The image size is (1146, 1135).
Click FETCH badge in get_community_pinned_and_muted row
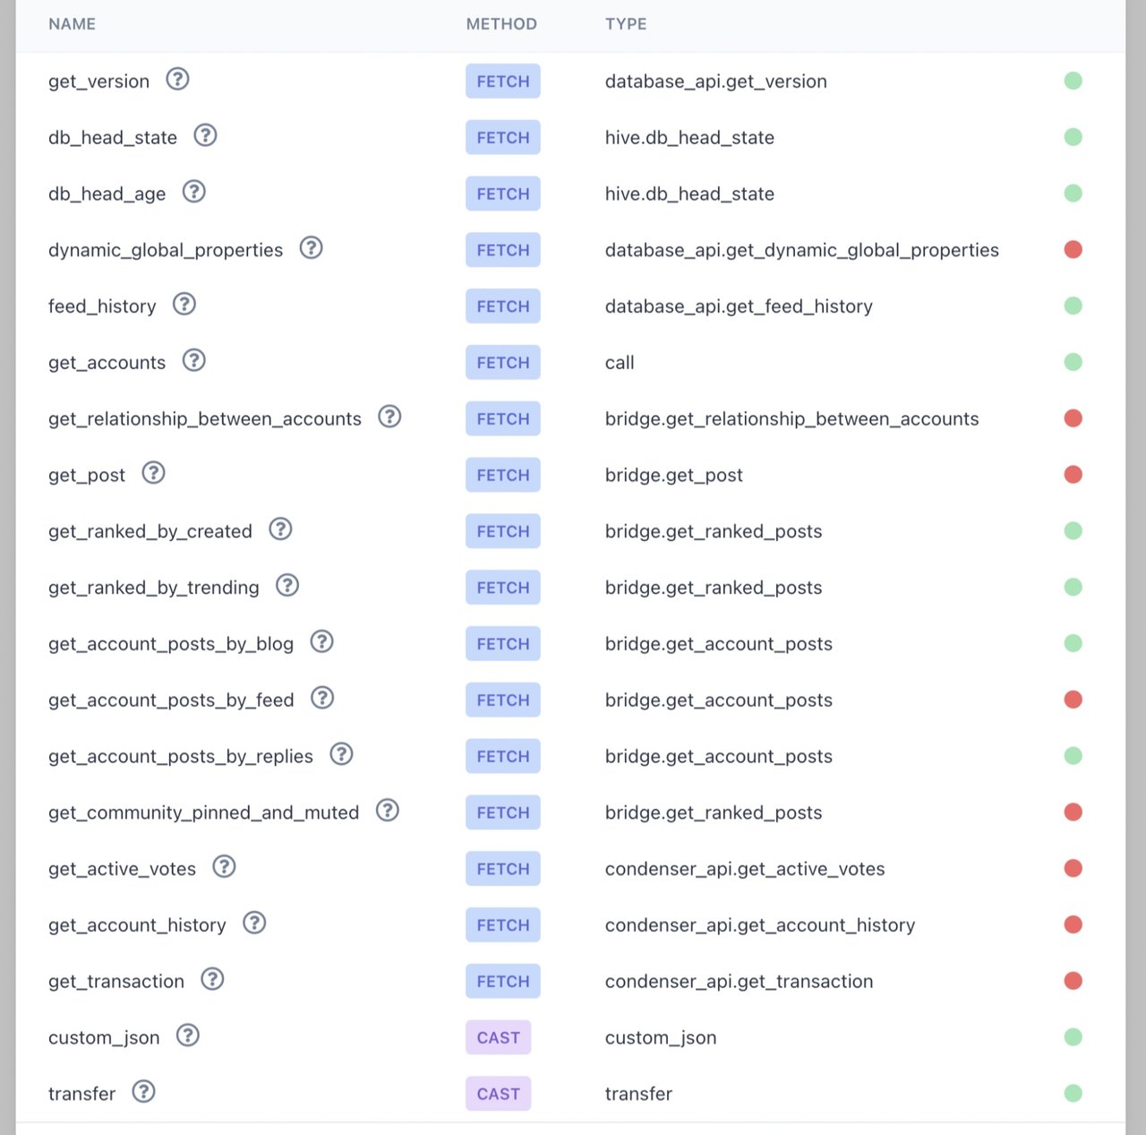503,813
